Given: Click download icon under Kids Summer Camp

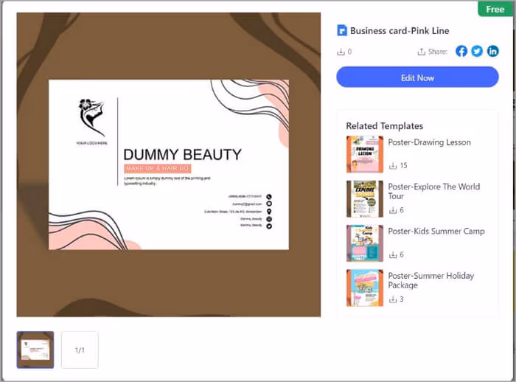Looking at the screenshot, I should 393,254.
